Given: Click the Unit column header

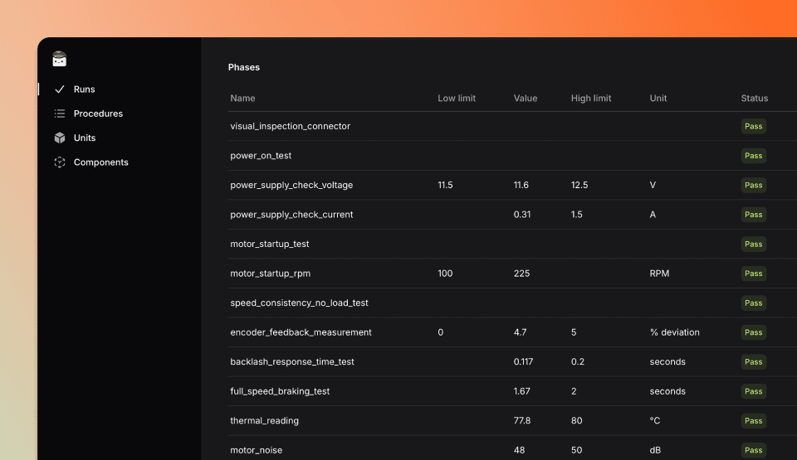Looking at the screenshot, I should [x=658, y=99].
